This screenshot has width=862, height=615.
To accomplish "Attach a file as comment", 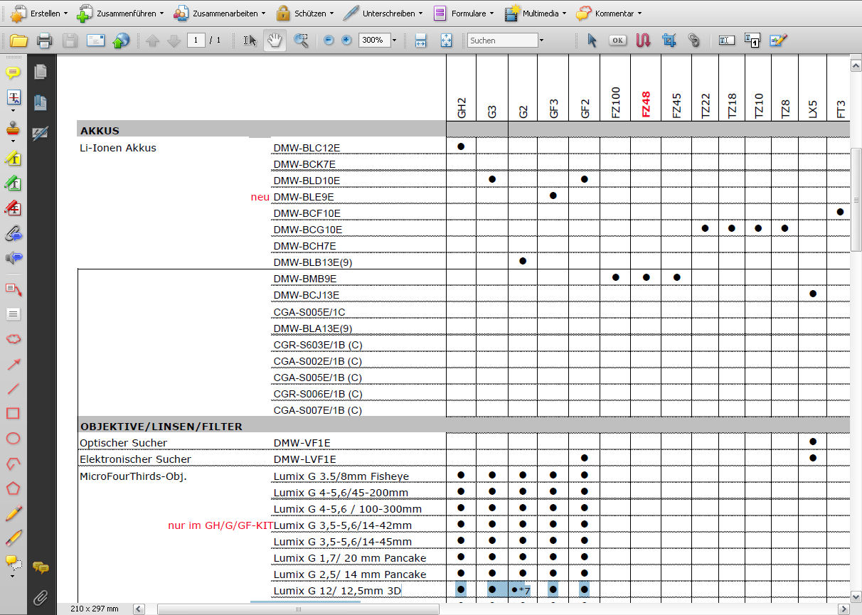I will click(13, 233).
